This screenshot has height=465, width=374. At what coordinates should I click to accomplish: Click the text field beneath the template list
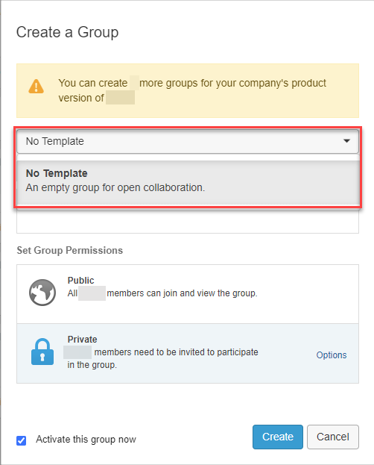pyautogui.click(x=188, y=222)
